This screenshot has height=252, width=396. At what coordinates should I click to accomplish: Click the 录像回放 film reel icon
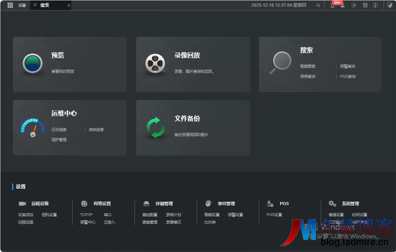point(155,64)
